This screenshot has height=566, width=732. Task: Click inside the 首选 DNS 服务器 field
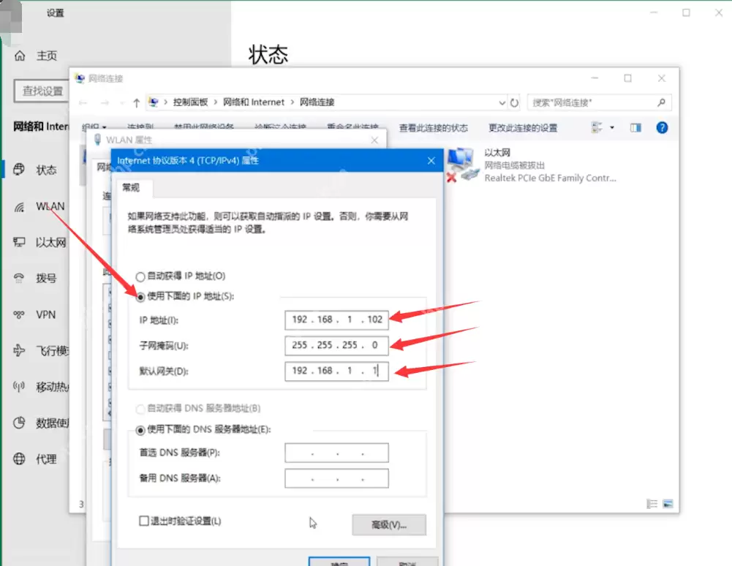tap(336, 452)
